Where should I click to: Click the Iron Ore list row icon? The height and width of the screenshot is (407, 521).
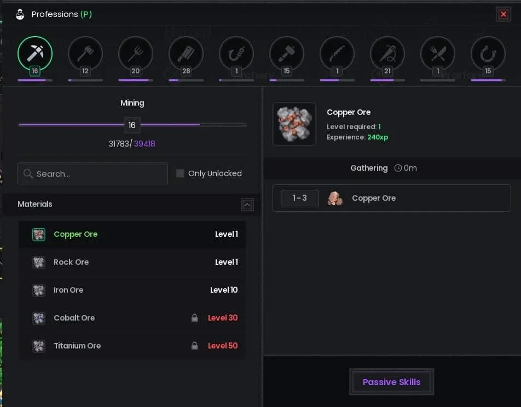[x=38, y=290]
